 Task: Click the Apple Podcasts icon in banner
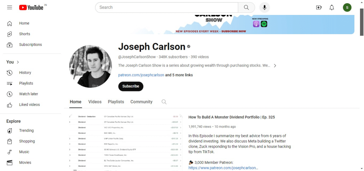tap(256, 24)
